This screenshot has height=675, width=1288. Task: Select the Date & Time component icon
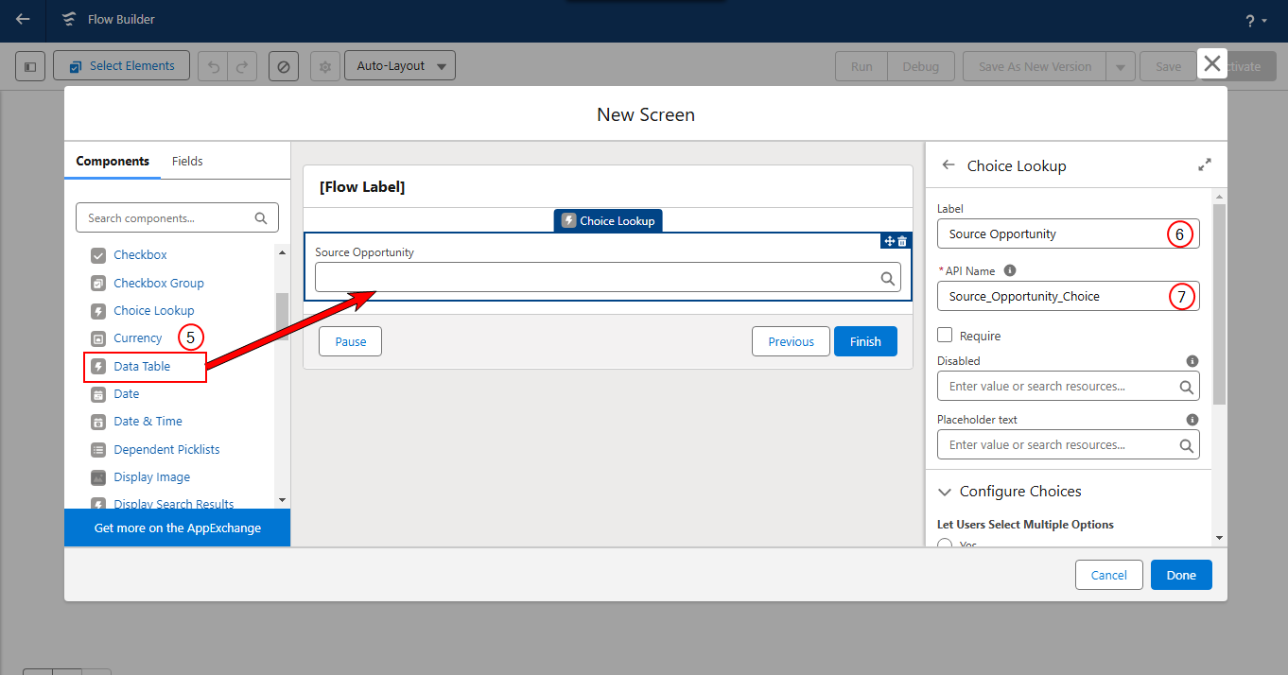(98, 422)
